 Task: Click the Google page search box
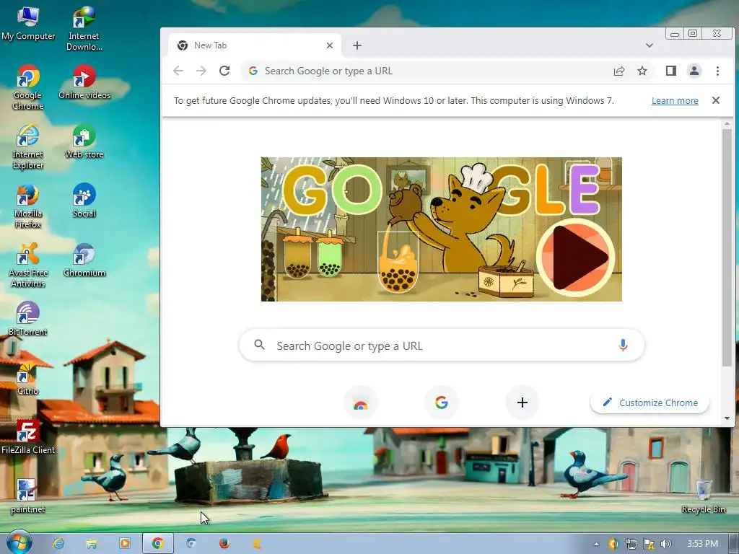pyautogui.click(x=442, y=346)
